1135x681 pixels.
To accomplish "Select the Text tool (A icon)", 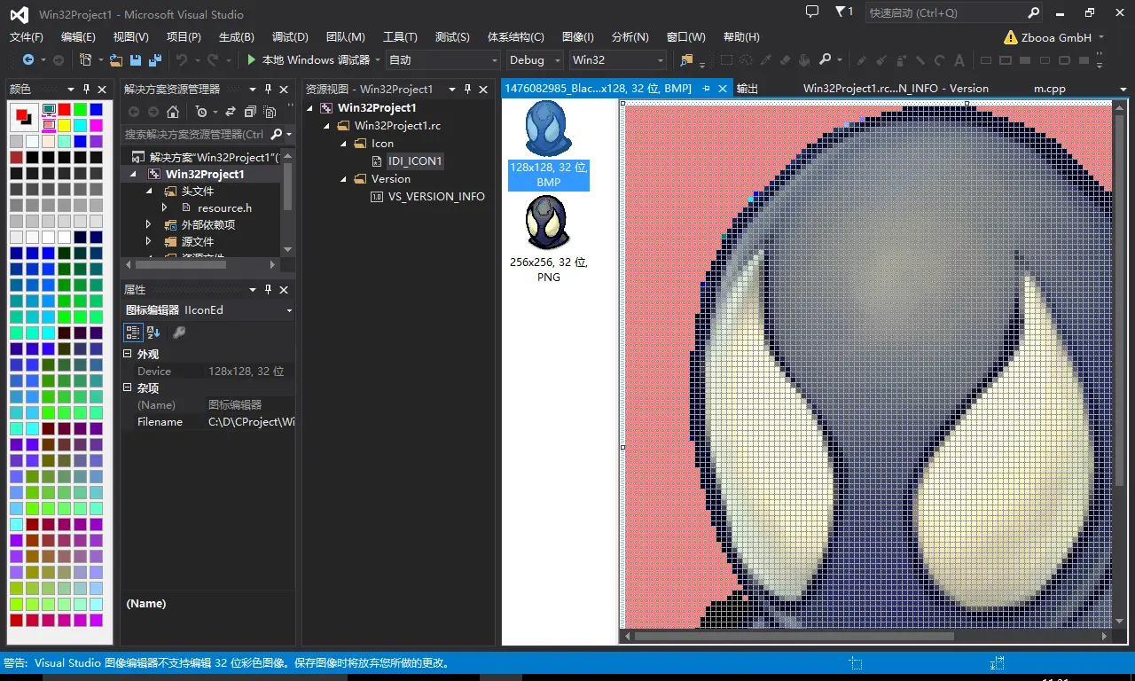I will coord(959,60).
